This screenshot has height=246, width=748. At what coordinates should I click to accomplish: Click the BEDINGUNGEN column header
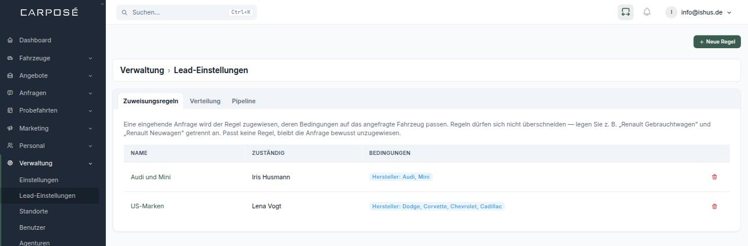coord(390,153)
